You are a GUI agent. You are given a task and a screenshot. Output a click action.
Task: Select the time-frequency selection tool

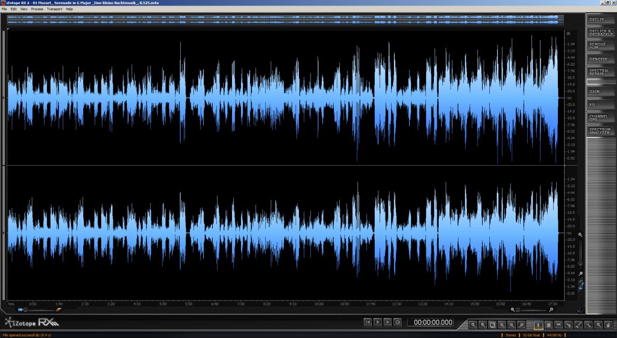(x=548, y=325)
